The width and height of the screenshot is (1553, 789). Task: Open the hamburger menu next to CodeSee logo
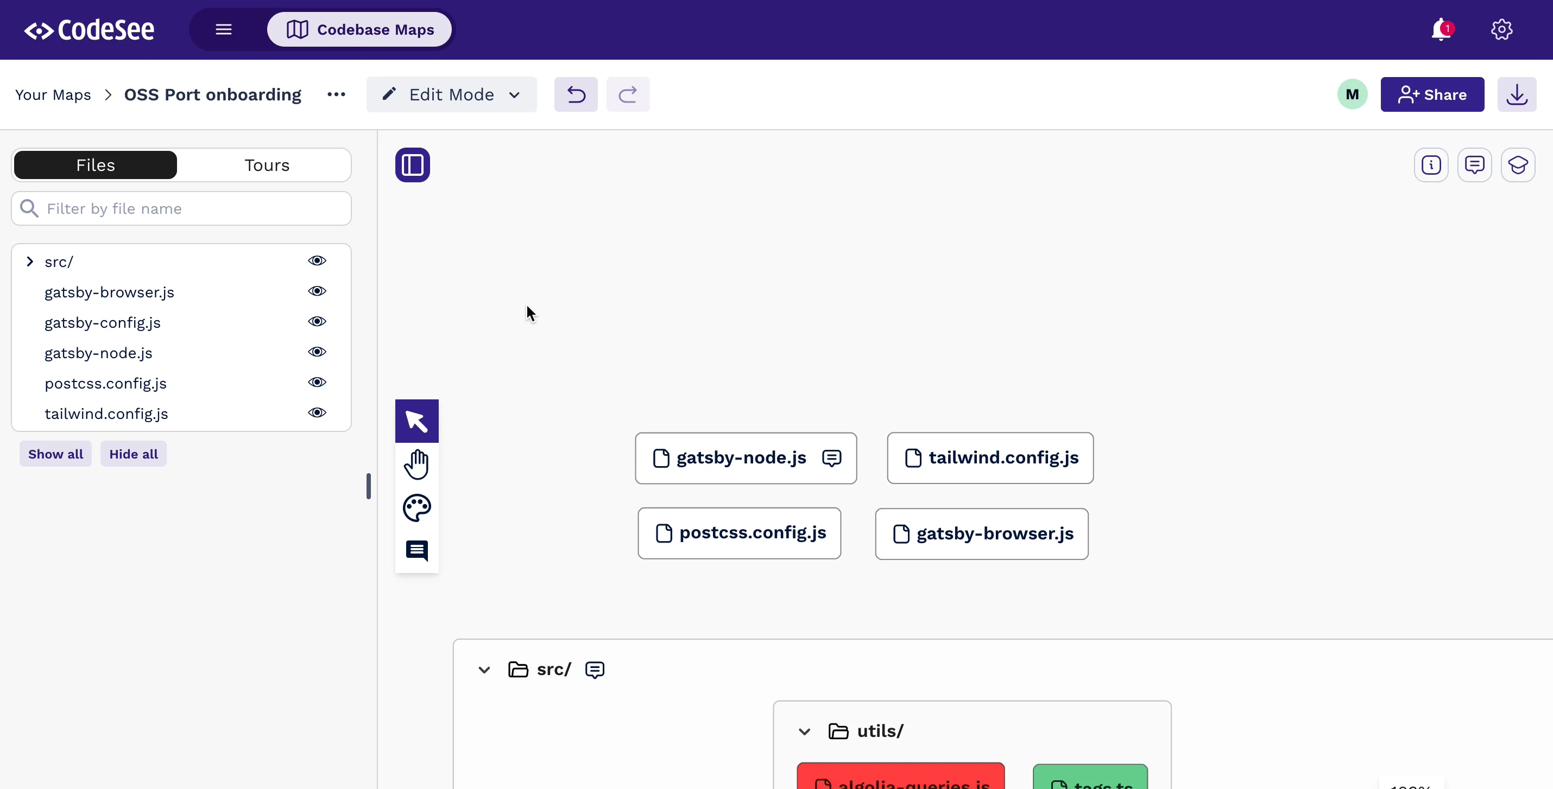click(x=223, y=29)
